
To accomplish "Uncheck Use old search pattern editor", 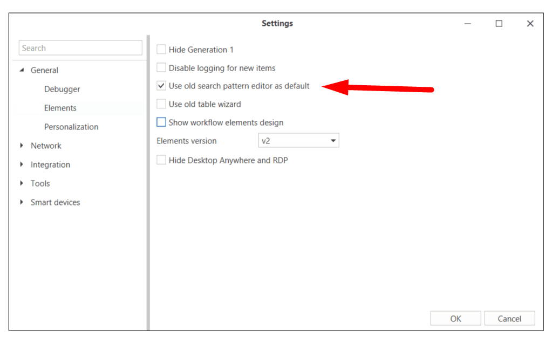I will (161, 86).
